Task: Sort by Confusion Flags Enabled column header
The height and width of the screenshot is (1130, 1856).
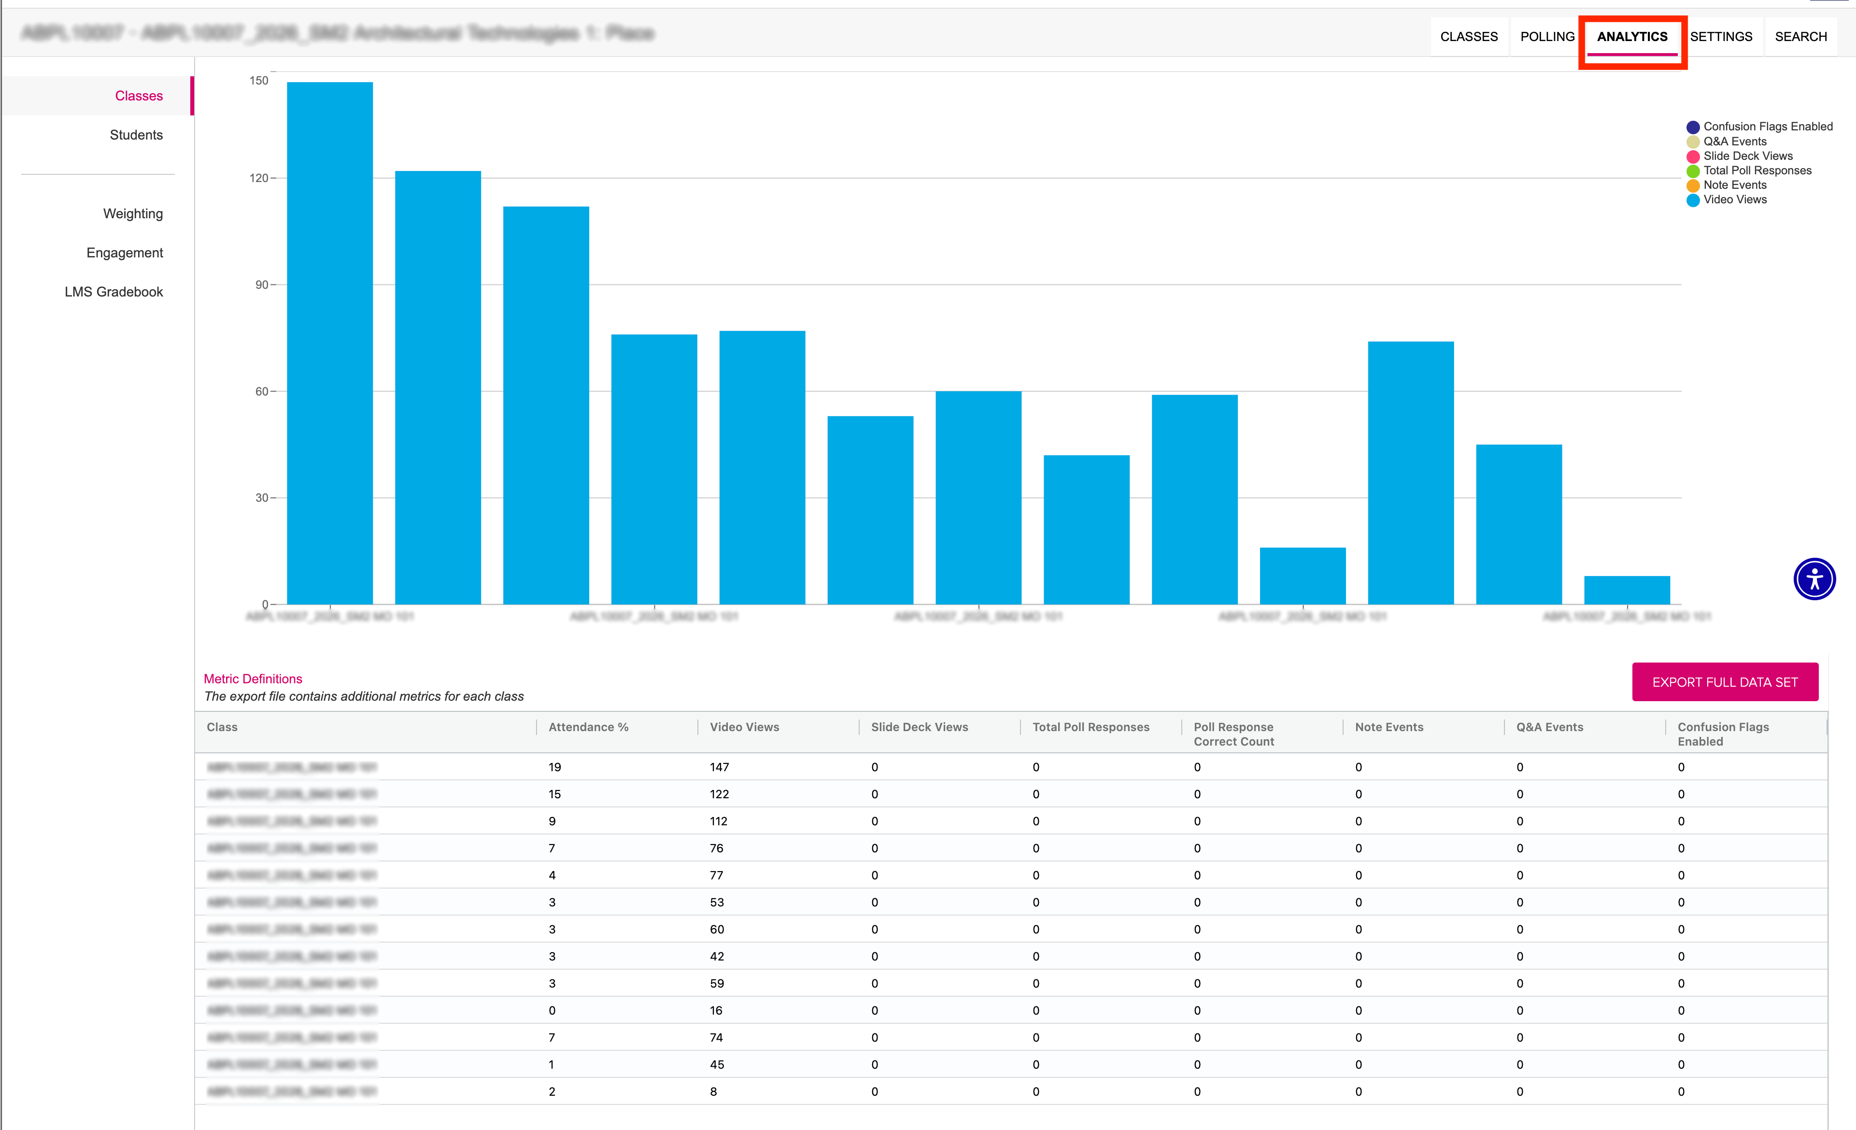Action: tap(1723, 734)
